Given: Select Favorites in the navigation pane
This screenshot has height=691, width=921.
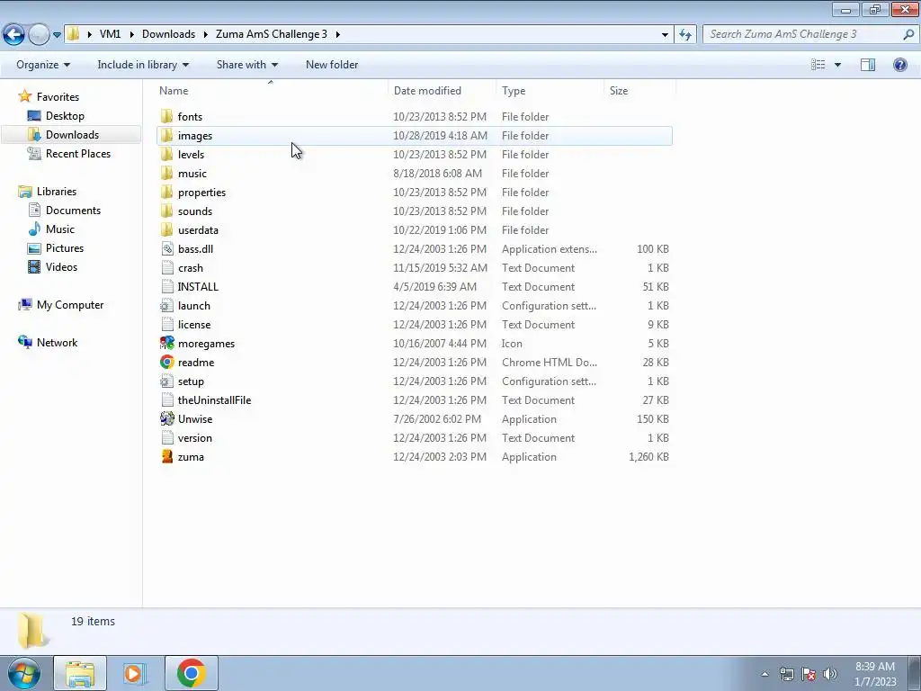Looking at the screenshot, I should point(58,97).
